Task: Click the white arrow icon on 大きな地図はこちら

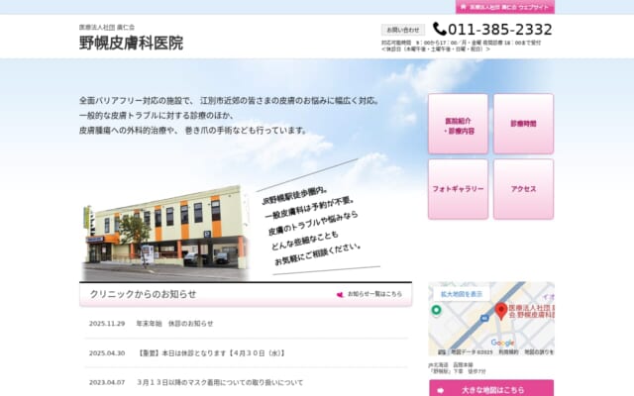Action: click(x=441, y=389)
